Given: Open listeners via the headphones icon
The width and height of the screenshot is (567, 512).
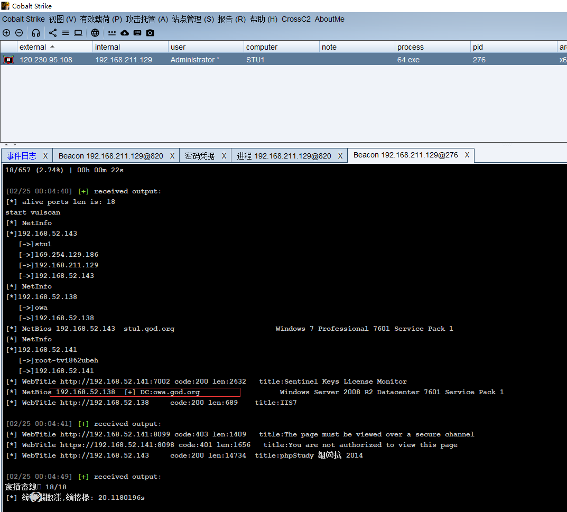Looking at the screenshot, I should pos(36,33).
